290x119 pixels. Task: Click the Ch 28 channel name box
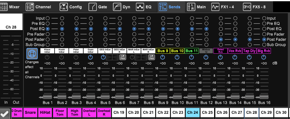tap(11, 22)
